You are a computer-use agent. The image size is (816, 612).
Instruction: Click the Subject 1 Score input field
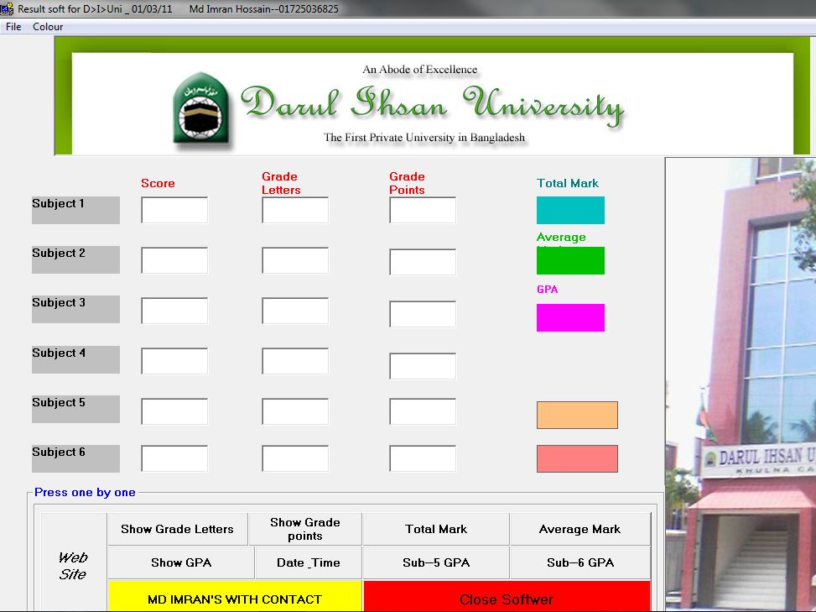174,211
